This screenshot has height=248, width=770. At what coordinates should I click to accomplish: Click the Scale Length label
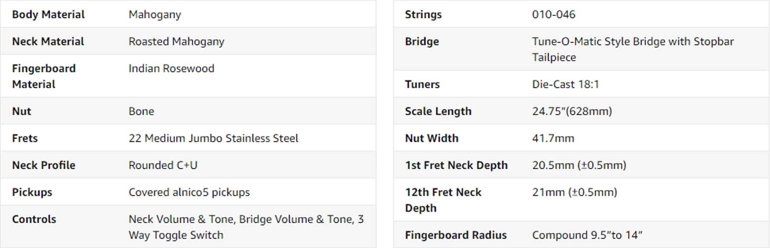point(438,111)
